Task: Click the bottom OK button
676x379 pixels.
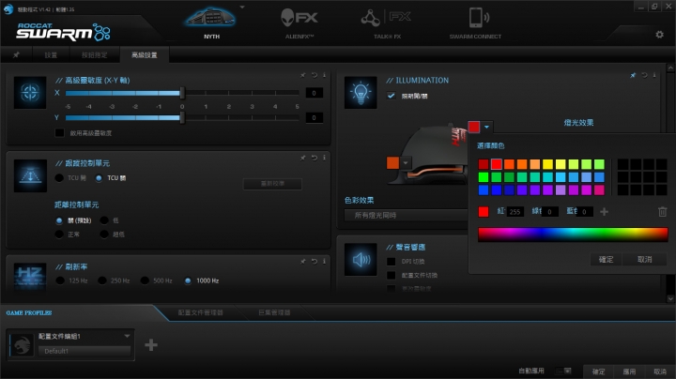Action: pyautogui.click(x=598, y=371)
